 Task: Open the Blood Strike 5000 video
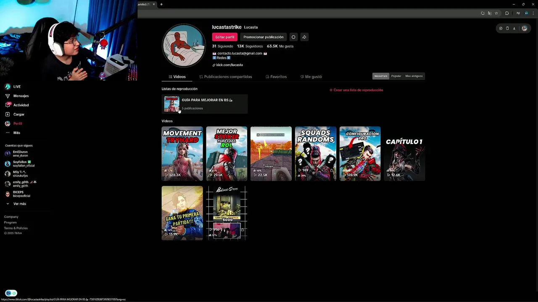[227, 213]
